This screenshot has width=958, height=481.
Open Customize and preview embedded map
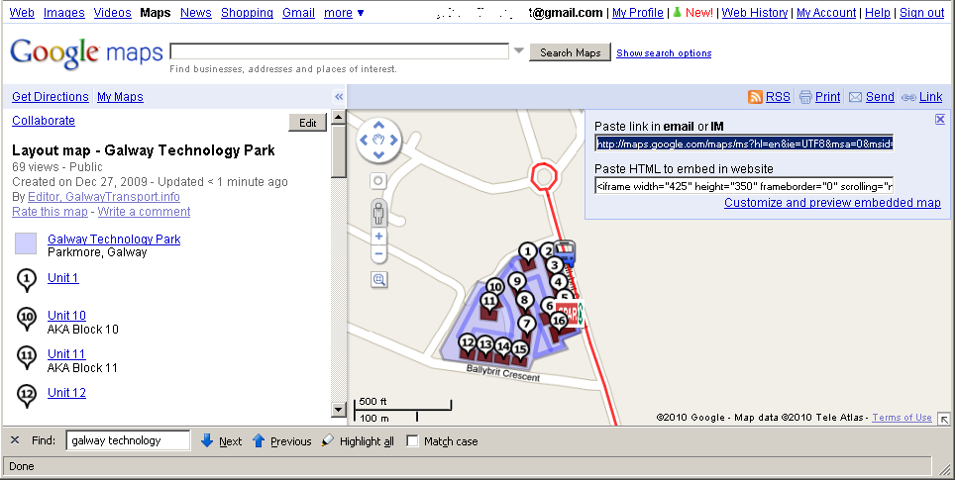[x=832, y=203]
